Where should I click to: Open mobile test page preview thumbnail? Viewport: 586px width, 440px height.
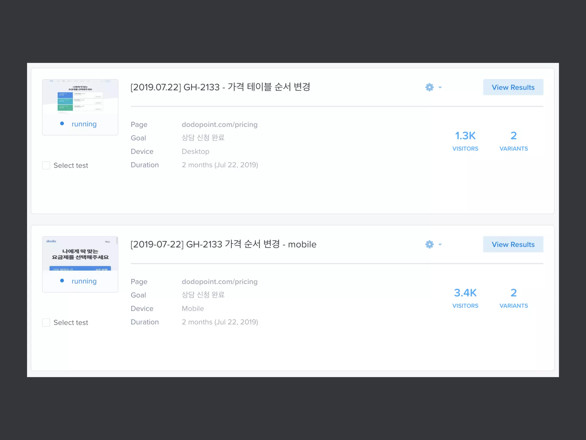80,254
